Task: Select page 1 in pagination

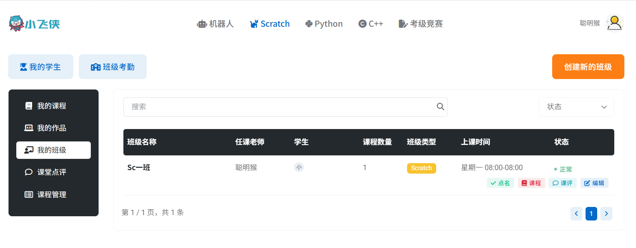Action: click(x=591, y=214)
